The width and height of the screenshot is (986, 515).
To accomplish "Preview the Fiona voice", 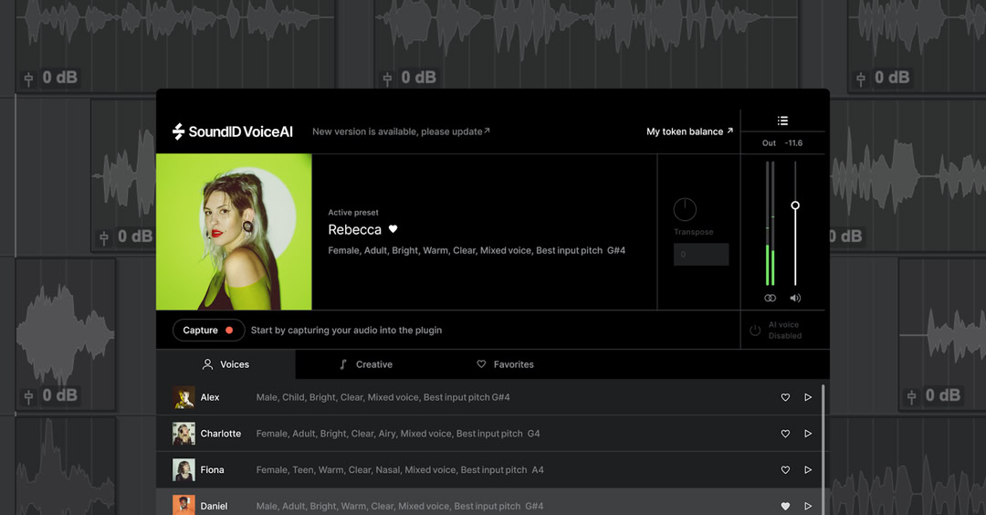I will click(x=808, y=469).
